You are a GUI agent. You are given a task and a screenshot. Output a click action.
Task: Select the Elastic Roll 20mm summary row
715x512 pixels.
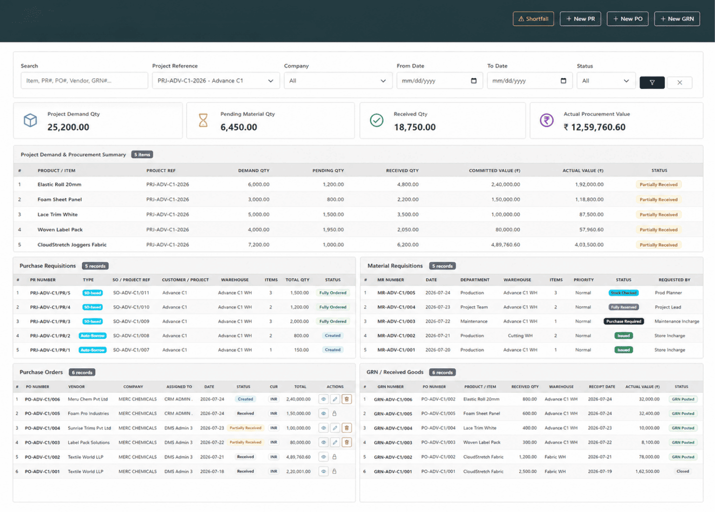click(x=358, y=184)
